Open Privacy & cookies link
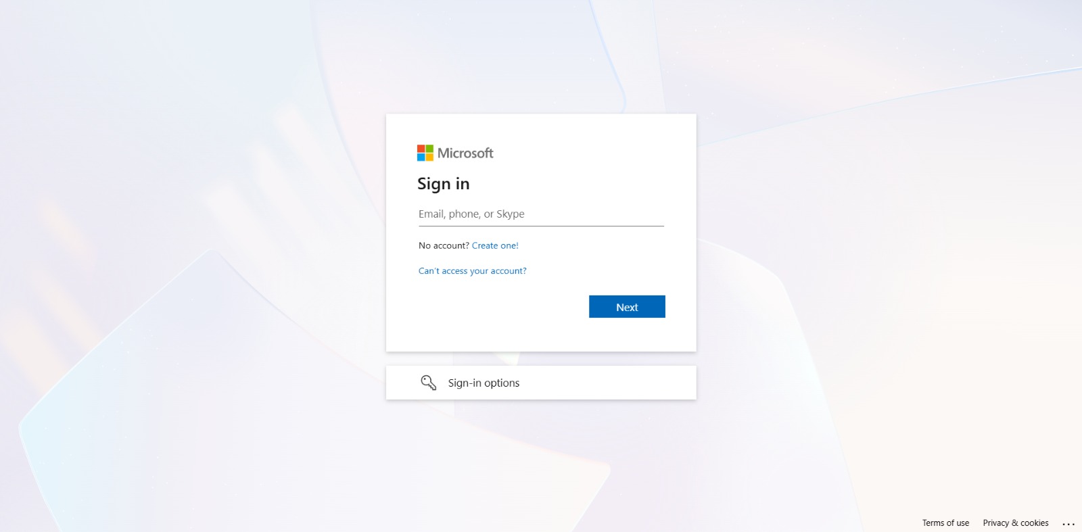Image resolution: width=1082 pixels, height=532 pixels. pos(1016,523)
